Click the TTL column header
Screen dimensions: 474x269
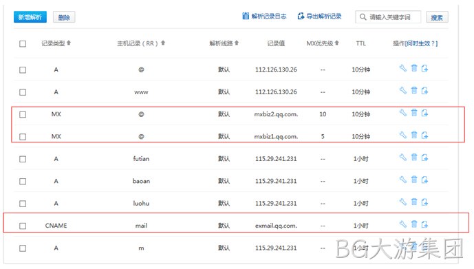click(360, 43)
